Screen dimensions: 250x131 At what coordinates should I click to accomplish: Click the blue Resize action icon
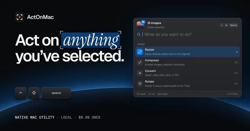click(x=140, y=52)
